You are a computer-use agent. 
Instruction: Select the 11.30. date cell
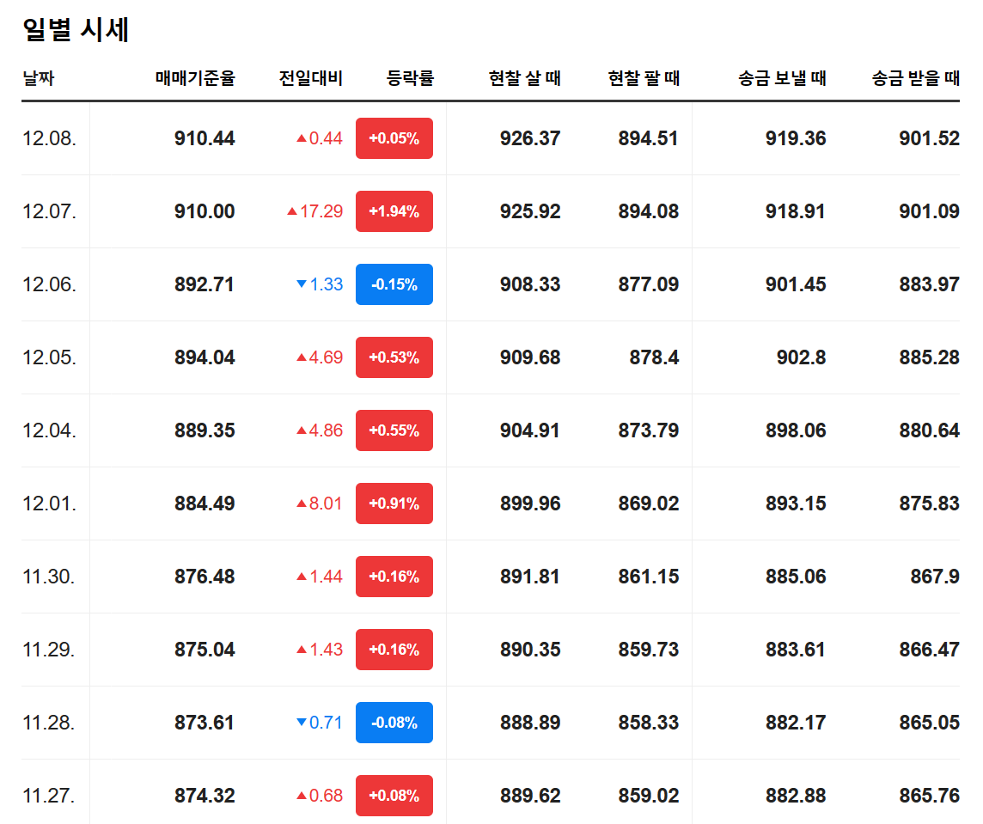pos(49,577)
